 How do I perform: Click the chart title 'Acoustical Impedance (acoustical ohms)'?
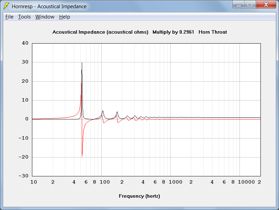(x=100, y=32)
